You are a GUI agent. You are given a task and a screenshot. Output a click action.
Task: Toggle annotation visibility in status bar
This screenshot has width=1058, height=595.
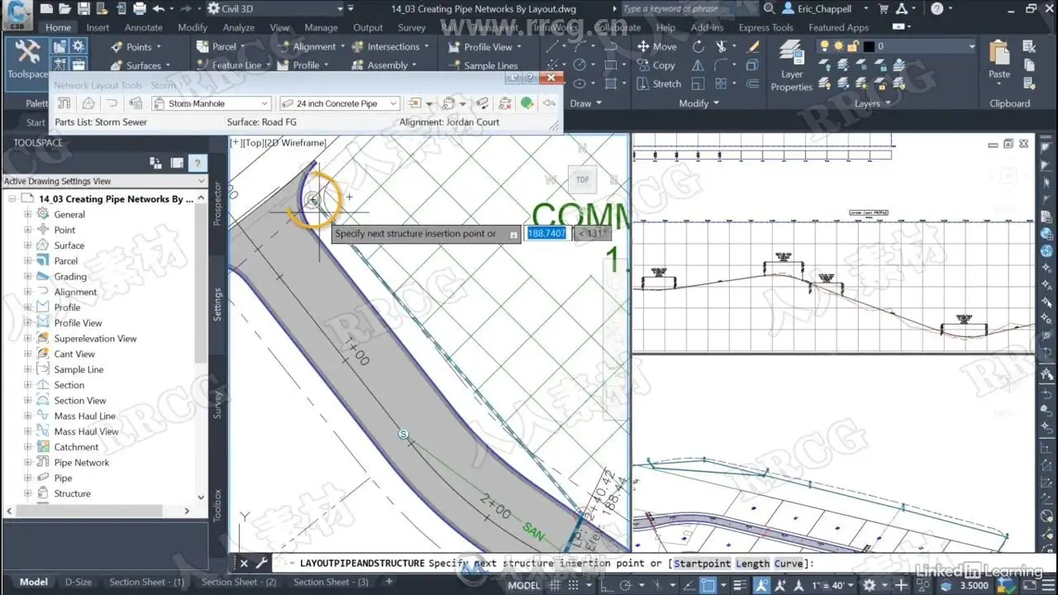click(x=761, y=585)
